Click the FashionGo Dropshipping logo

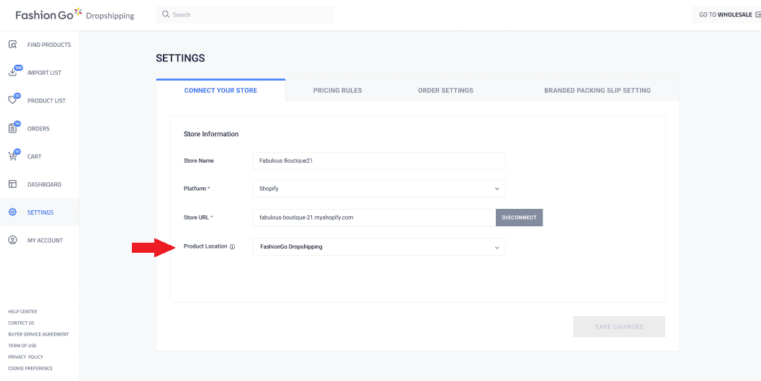[74, 14]
